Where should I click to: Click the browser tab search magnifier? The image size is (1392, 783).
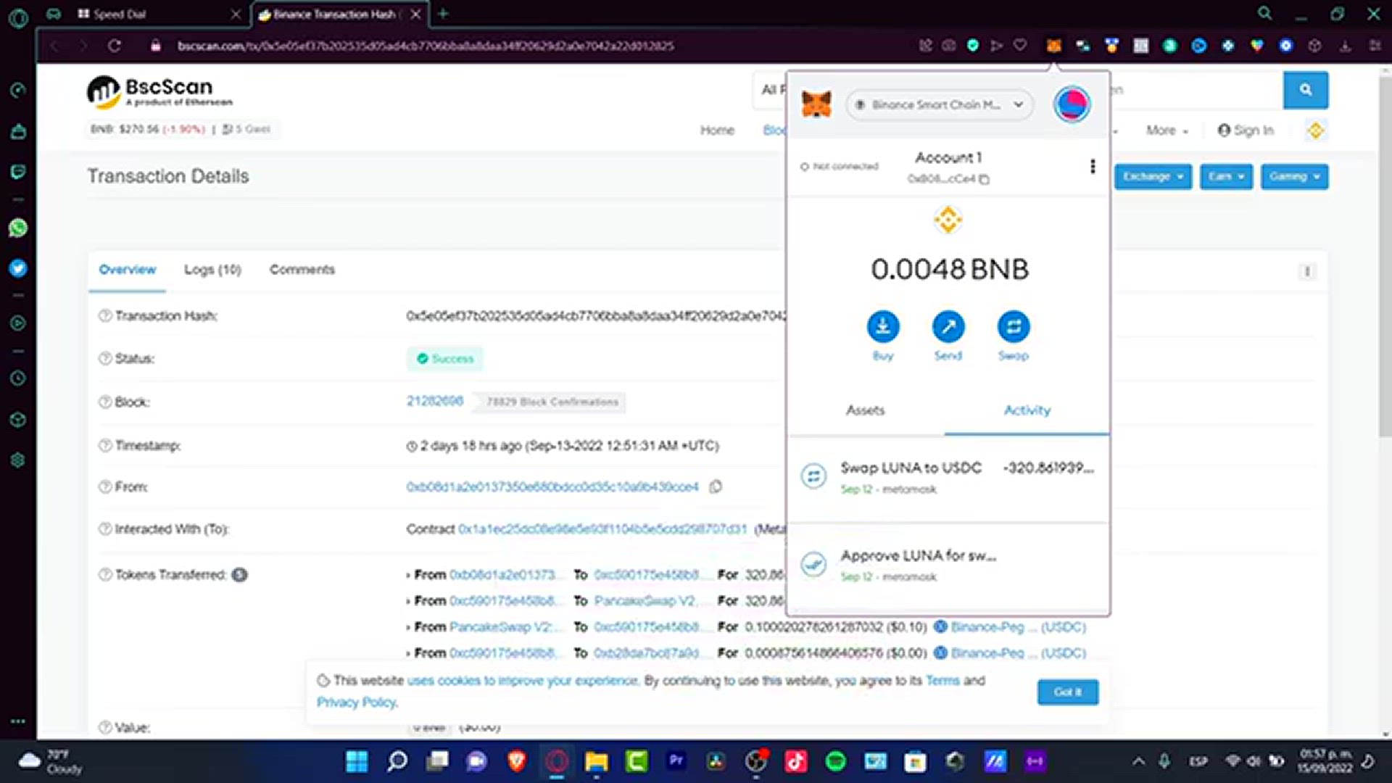[1265, 14]
